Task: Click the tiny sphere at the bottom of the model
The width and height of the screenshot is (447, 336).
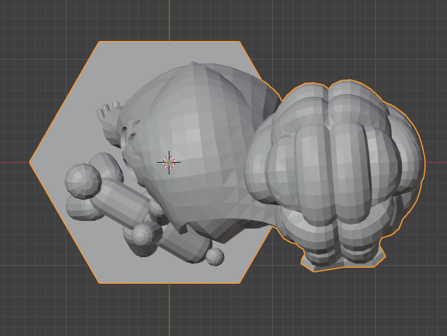Action: pyautogui.click(x=215, y=256)
